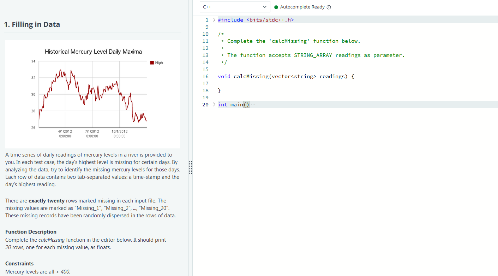
Task: Click the 'Function Description' heading
Action: point(31,232)
